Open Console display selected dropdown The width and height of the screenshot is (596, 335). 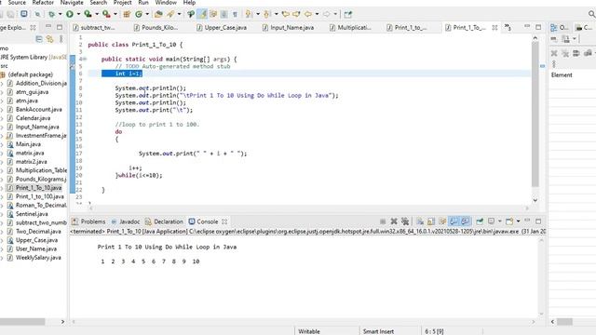pos(500,221)
